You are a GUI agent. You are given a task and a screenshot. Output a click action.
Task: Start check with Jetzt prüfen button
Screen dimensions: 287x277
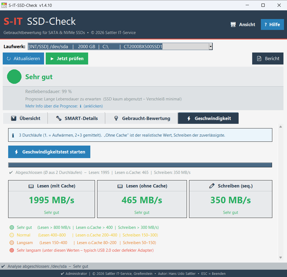[x=67, y=59]
